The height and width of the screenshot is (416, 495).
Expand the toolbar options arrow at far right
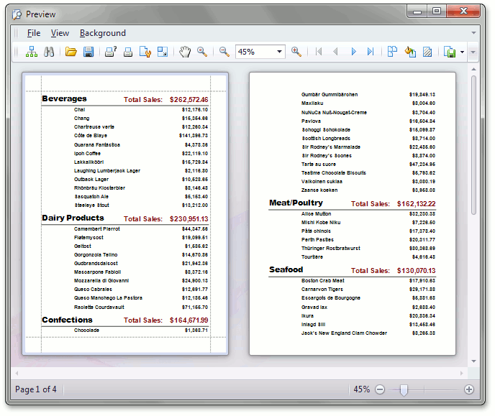click(473, 52)
